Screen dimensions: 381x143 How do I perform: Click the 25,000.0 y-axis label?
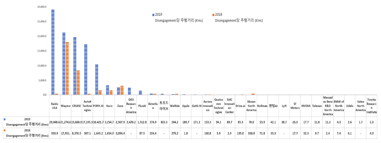(x=42, y=21)
